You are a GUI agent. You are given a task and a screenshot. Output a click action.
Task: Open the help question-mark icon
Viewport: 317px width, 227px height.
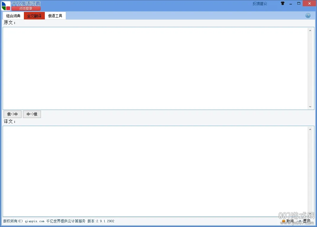click(308, 15)
